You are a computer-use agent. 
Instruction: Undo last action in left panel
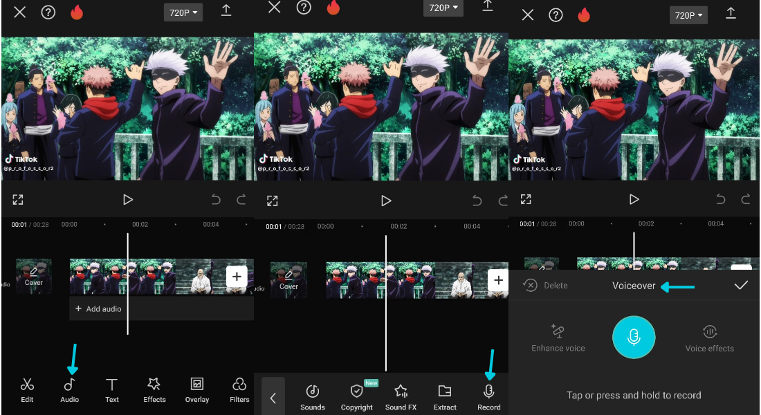click(216, 199)
